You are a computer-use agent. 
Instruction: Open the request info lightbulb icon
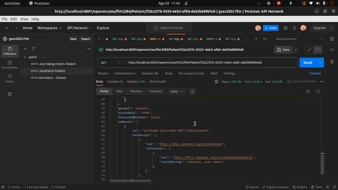[x=332, y=62]
